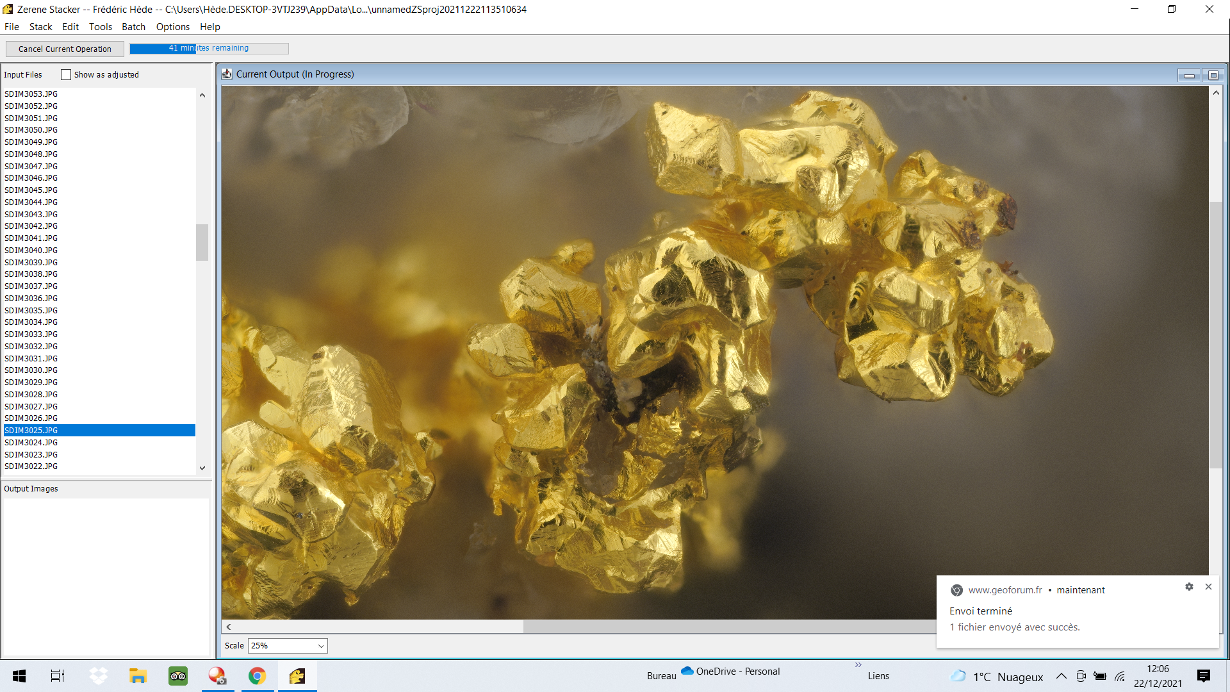The width and height of the screenshot is (1230, 692).
Task: Click the Zerene Stacker taskbar icon
Action: (x=297, y=676)
